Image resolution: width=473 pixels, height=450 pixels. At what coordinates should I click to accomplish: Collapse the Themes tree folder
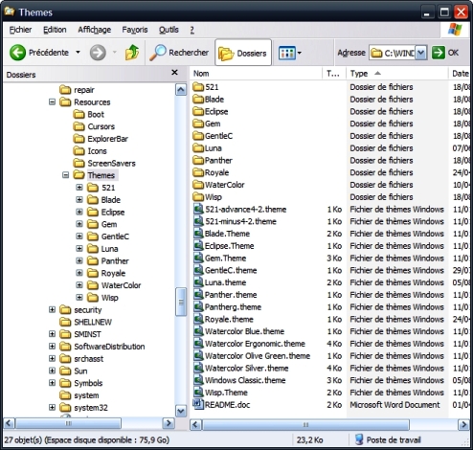(x=65, y=175)
